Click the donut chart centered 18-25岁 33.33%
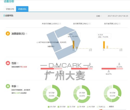This screenshot has width=130, height=110. click(x=113, y=94)
